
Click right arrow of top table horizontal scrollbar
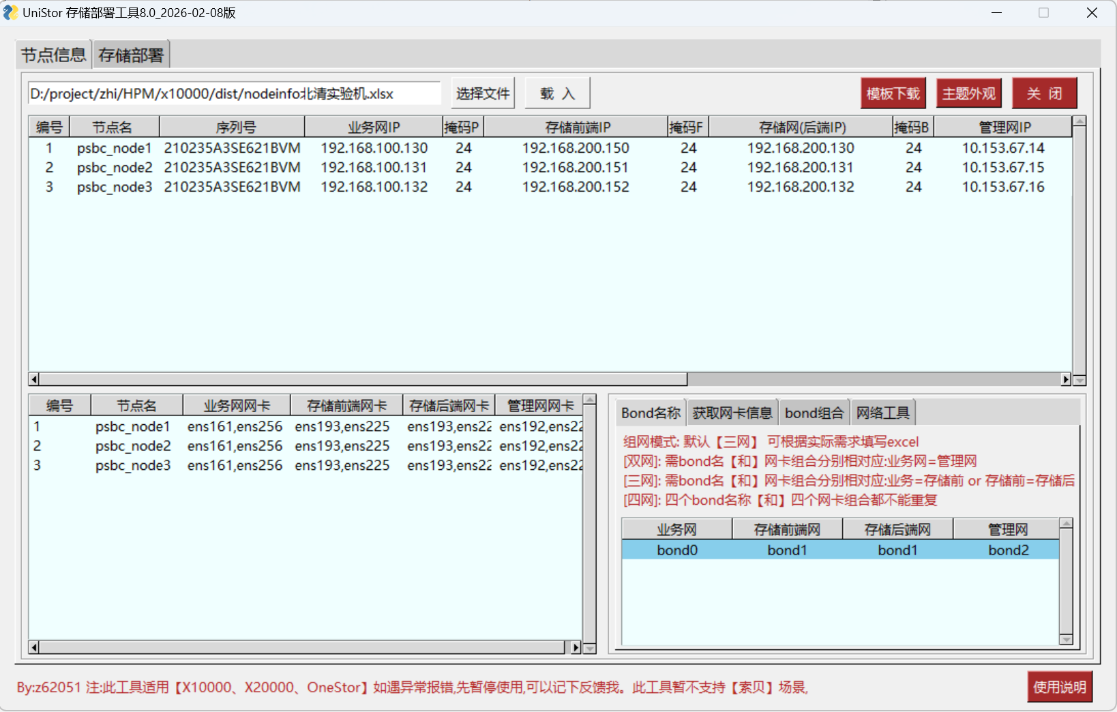tap(1066, 379)
